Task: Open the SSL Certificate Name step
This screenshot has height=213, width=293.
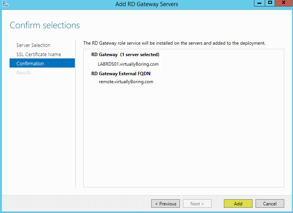Action: 39,54
